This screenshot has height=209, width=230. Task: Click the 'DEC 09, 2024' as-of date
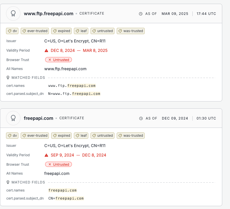(x=175, y=118)
